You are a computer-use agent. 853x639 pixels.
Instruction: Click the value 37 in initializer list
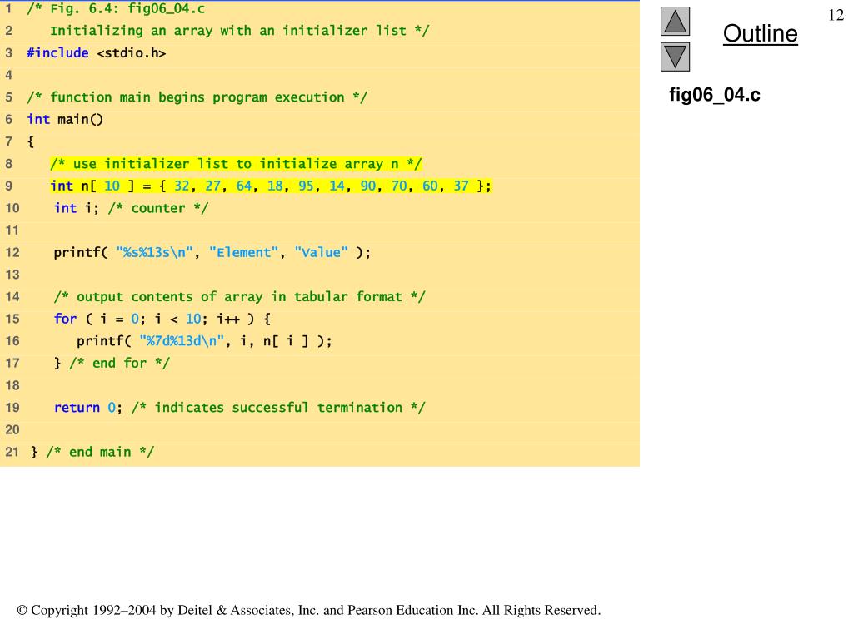click(x=461, y=186)
